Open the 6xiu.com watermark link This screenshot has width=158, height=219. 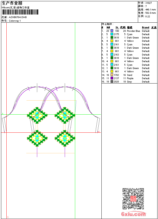click(x=133, y=214)
